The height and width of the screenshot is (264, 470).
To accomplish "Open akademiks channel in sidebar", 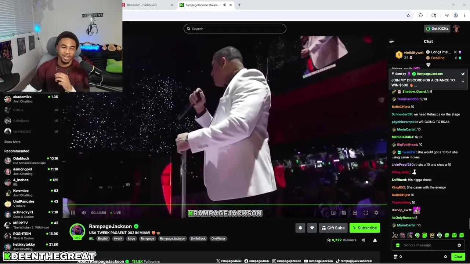I will pyautogui.click(x=31, y=99).
